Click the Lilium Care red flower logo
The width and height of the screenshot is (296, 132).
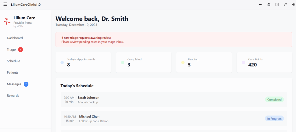click(x=7, y=21)
